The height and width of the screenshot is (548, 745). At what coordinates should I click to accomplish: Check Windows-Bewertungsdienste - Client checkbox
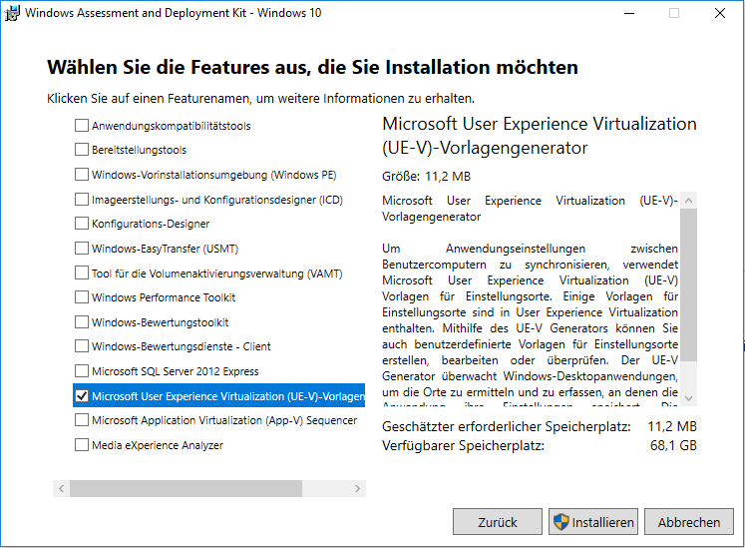pos(82,345)
